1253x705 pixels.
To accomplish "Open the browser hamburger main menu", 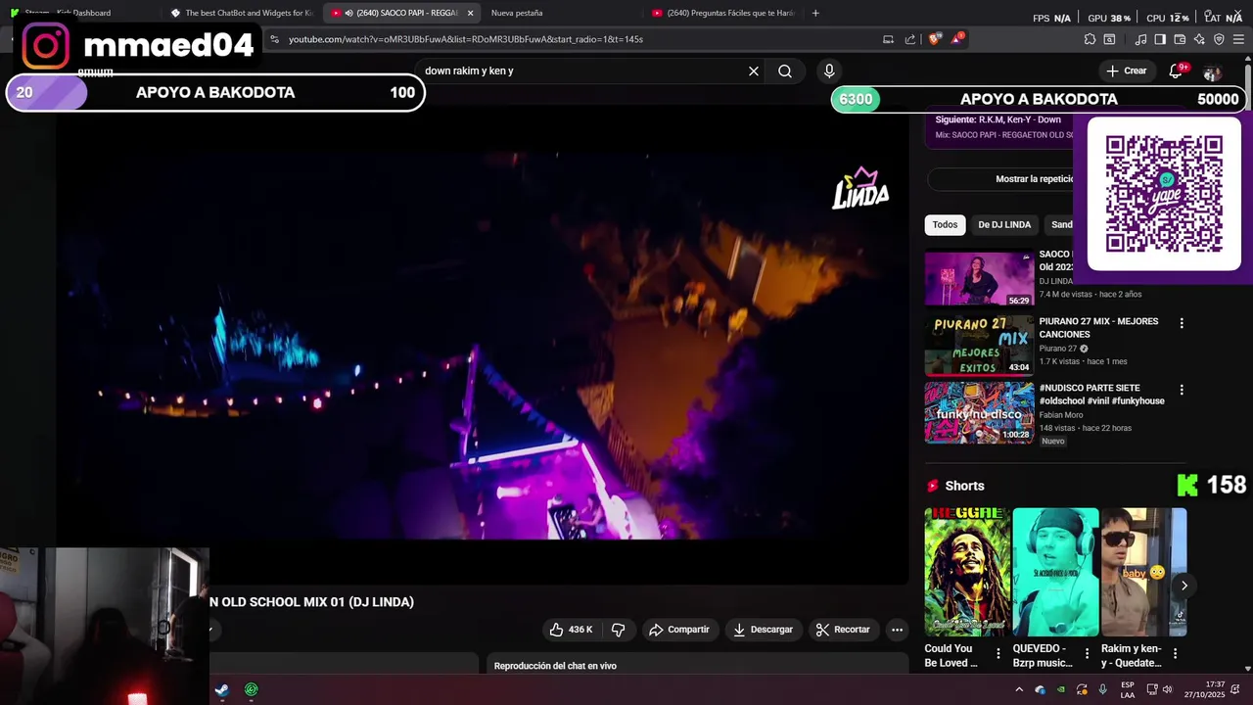I will tap(1239, 39).
